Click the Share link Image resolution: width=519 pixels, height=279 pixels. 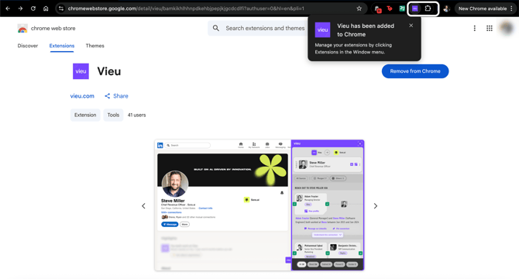[x=116, y=96]
